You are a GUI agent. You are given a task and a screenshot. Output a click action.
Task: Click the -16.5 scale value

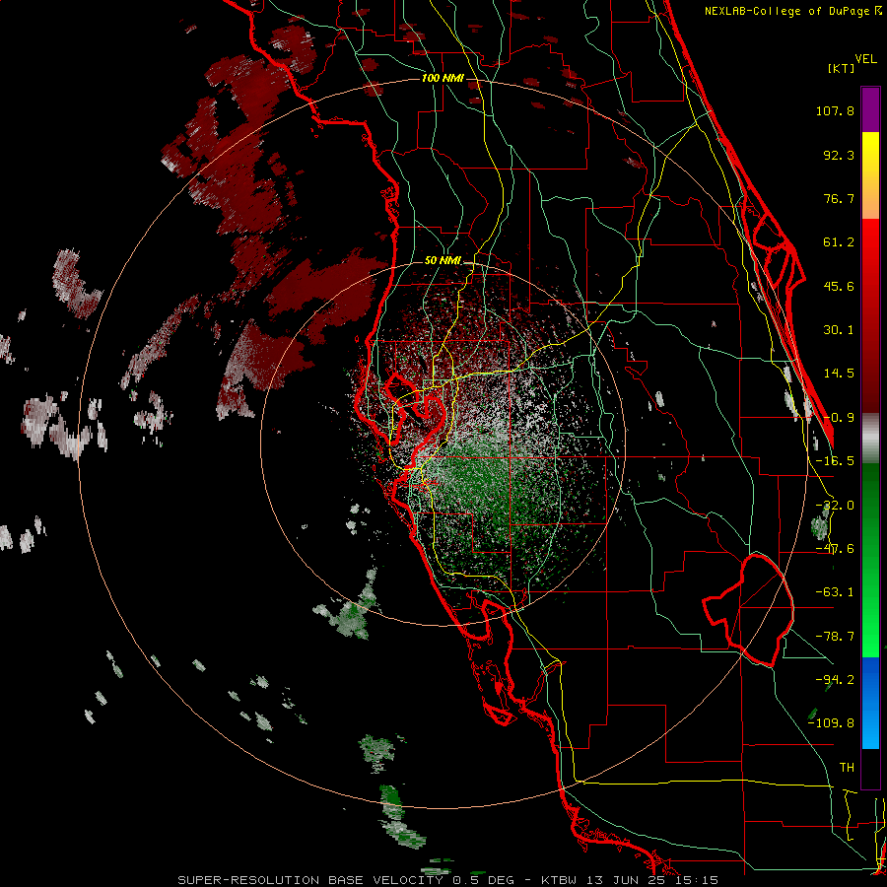click(835, 461)
